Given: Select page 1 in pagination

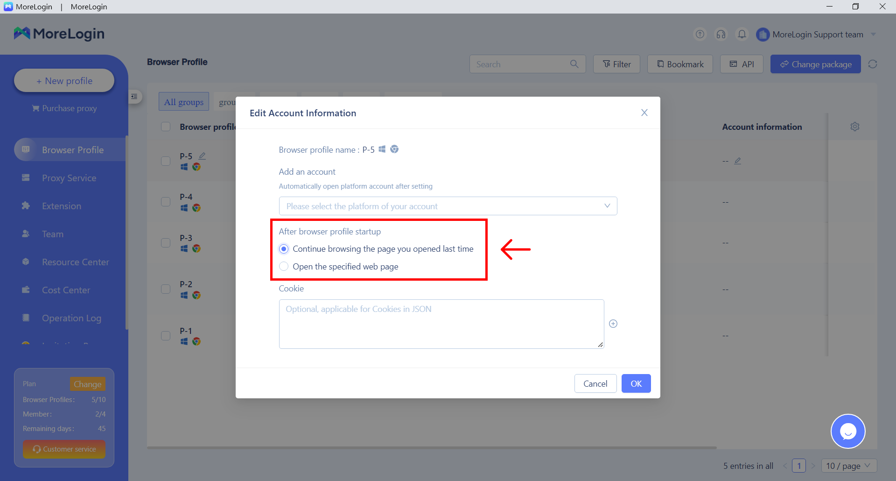Looking at the screenshot, I should coord(799,466).
